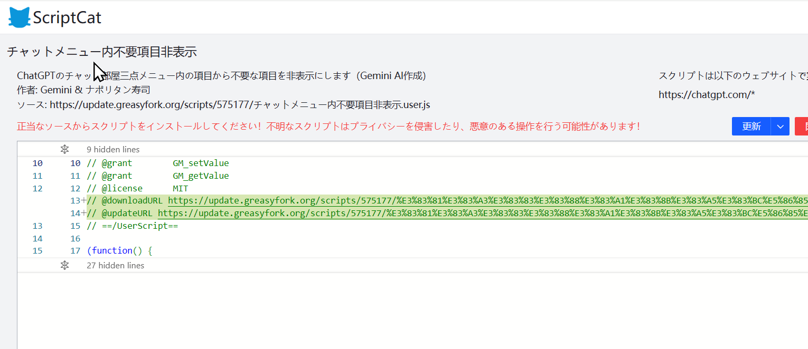
Task: Click the plus marker on line 14
Action: [x=83, y=213]
